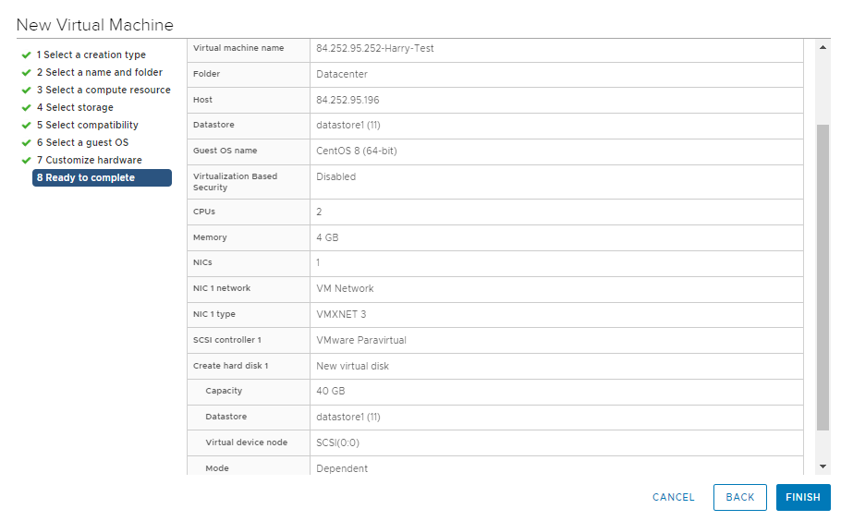Cancel the New Virtual Machine wizard
Screen dimensions: 841x521
pyautogui.click(x=673, y=497)
